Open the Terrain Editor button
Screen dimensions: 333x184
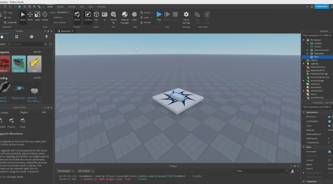[77, 16]
